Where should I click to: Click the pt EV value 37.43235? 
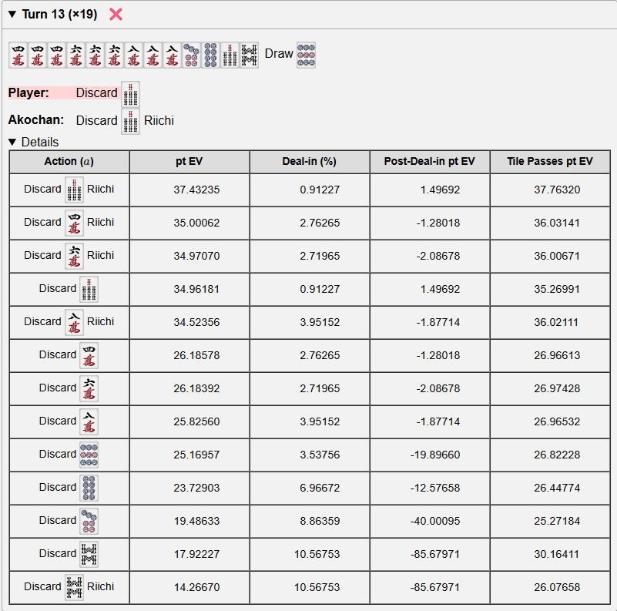click(196, 190)
